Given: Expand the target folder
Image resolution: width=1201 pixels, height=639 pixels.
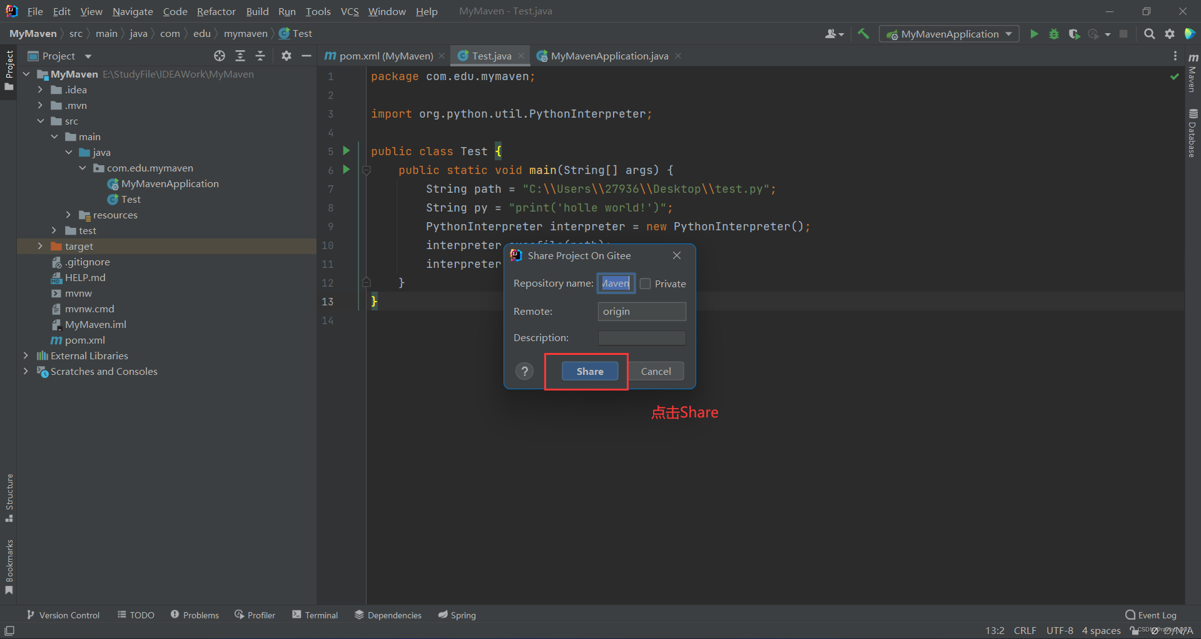Looking at the screenshot, I should [x=40, y=246].
